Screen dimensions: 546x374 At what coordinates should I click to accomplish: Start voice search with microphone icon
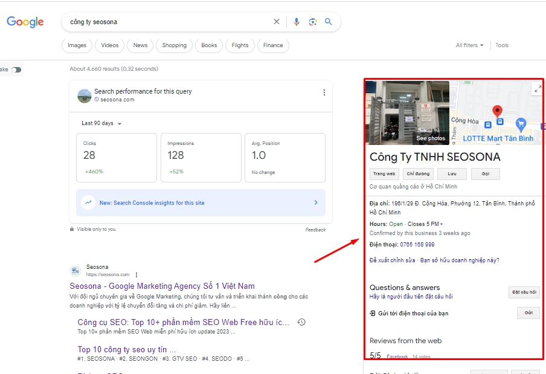(x=296, y=22)
